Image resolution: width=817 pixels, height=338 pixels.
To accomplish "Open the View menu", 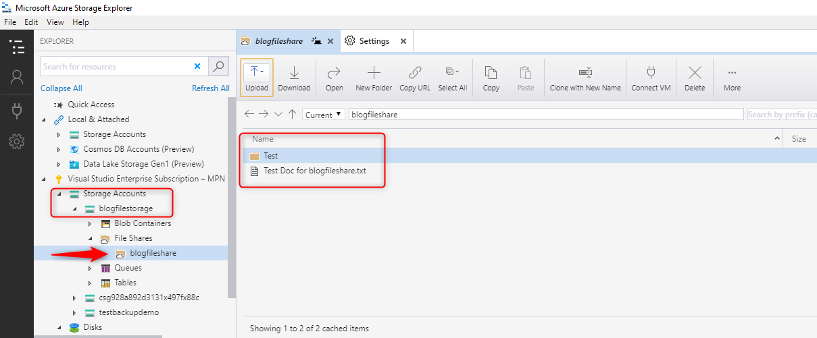I will (x=55, y=22).
